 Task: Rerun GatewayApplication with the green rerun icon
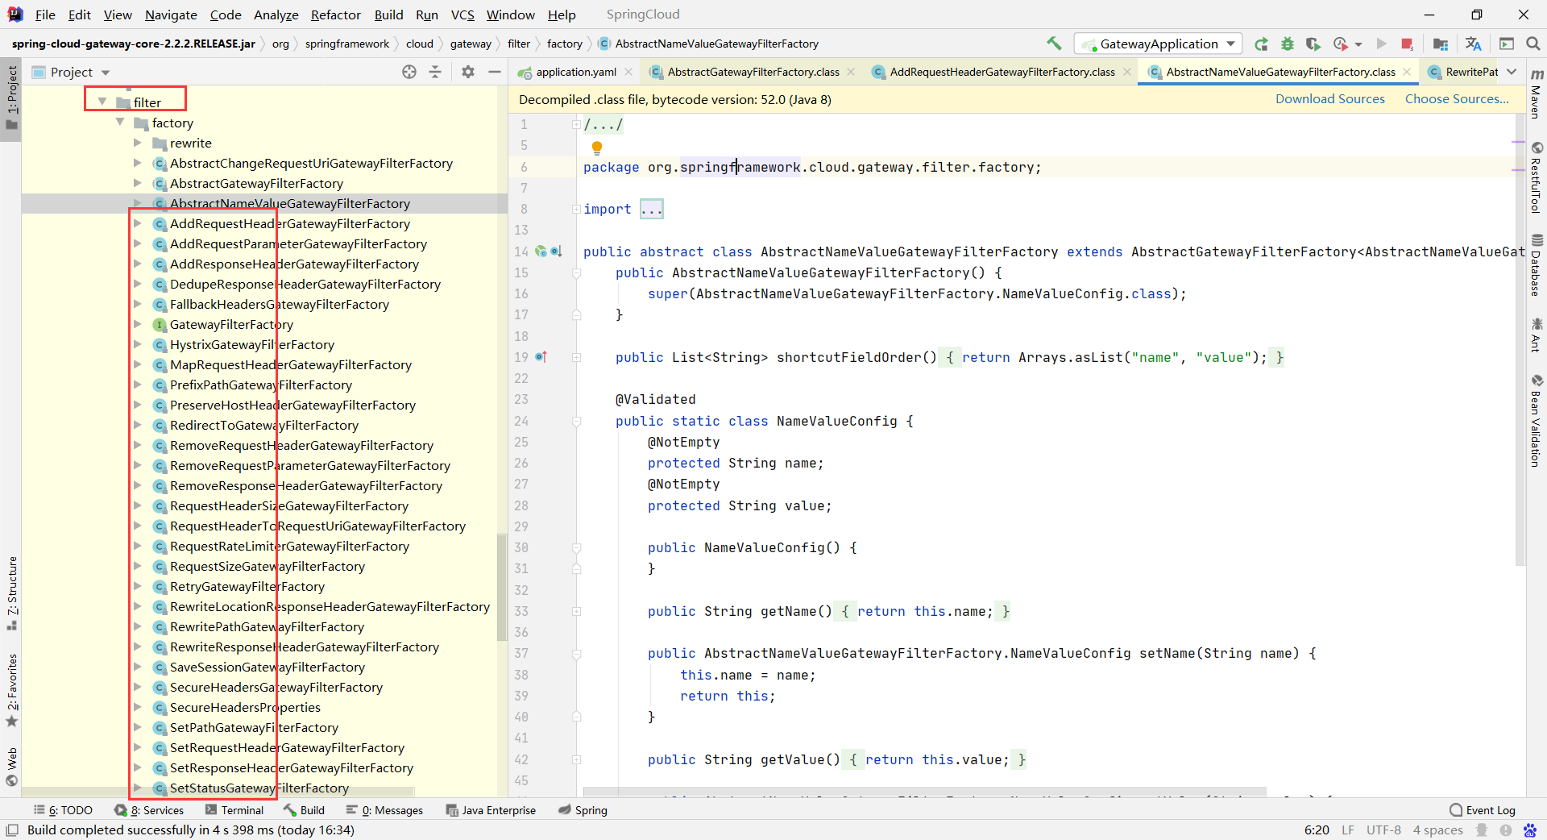pos(1262,44)
